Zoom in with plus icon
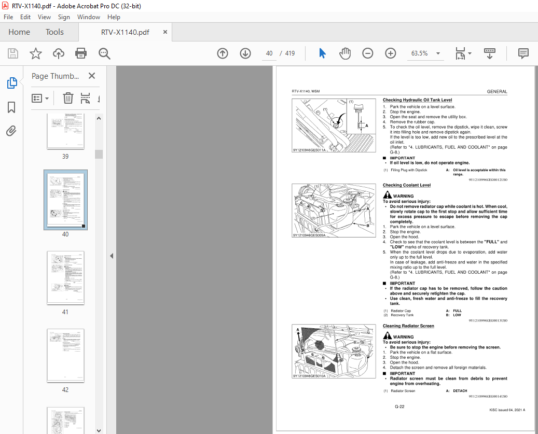 click(391, 53)
